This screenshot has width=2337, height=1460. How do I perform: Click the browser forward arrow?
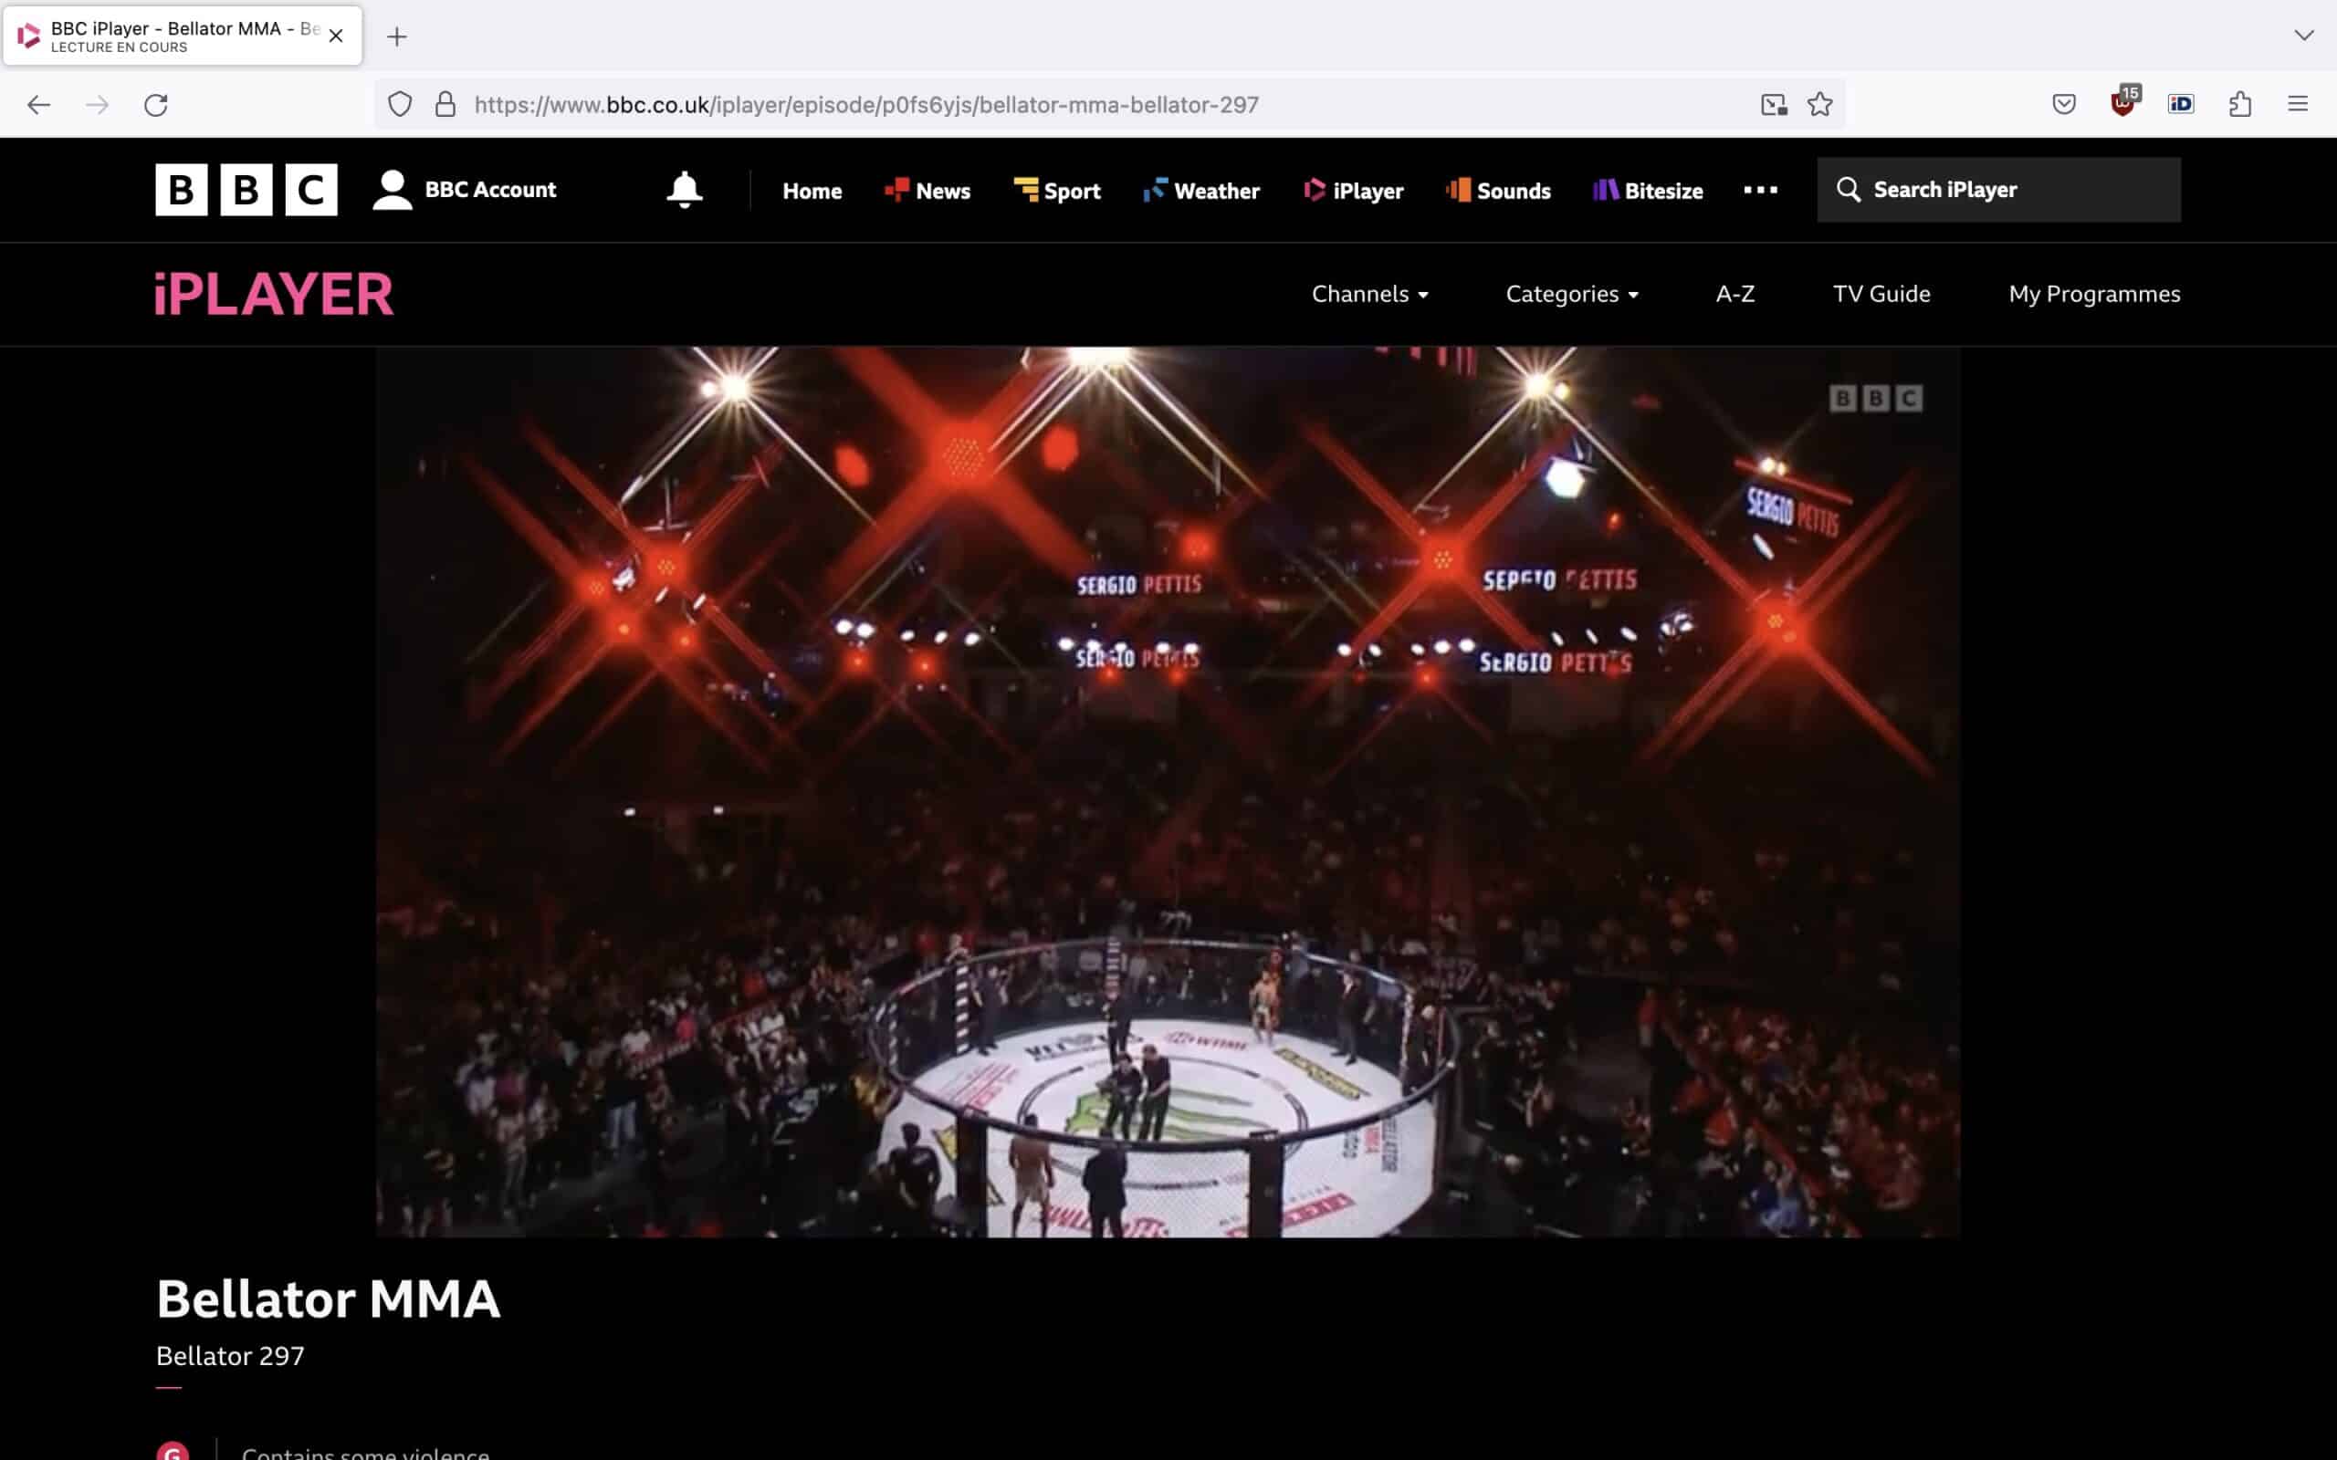[x=98, y=104]
